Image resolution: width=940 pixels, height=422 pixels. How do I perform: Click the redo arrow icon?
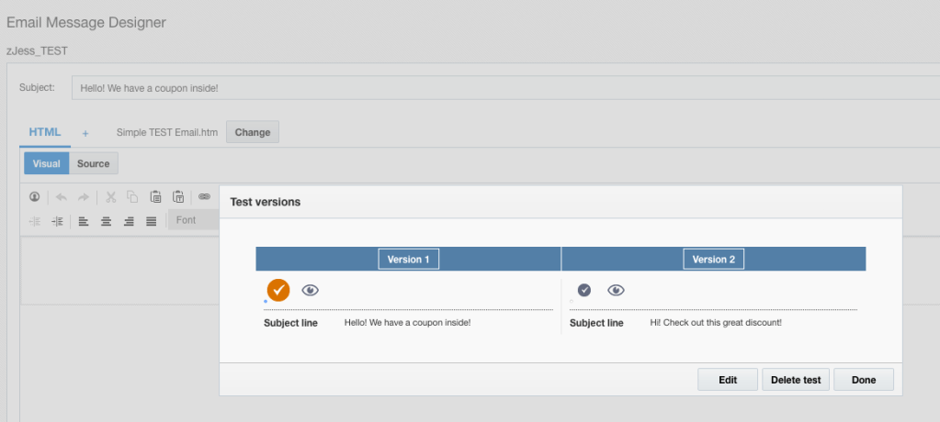coord(83,196)
